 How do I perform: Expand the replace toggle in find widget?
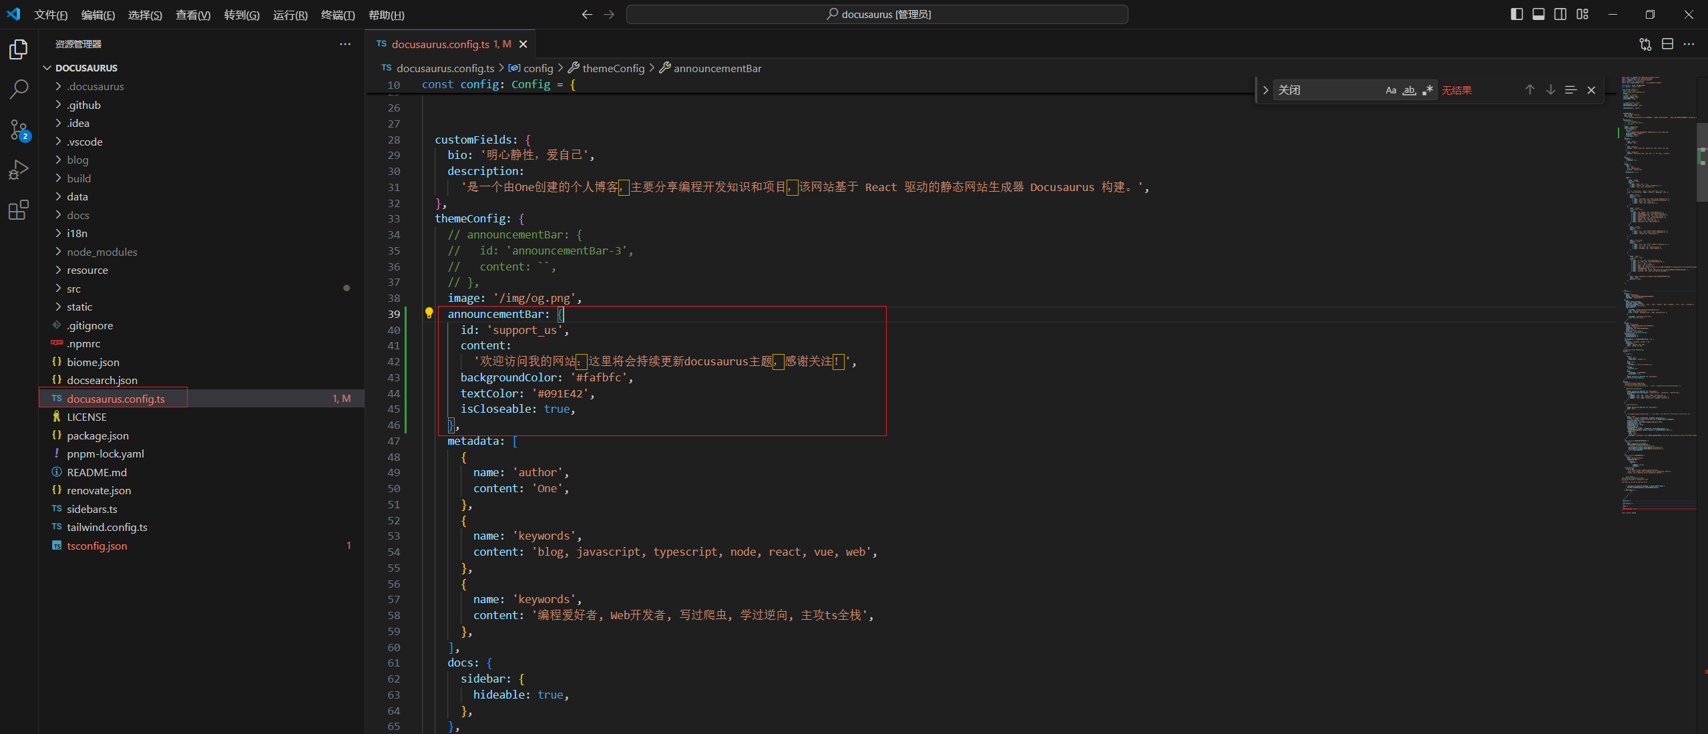[1265, 90]
